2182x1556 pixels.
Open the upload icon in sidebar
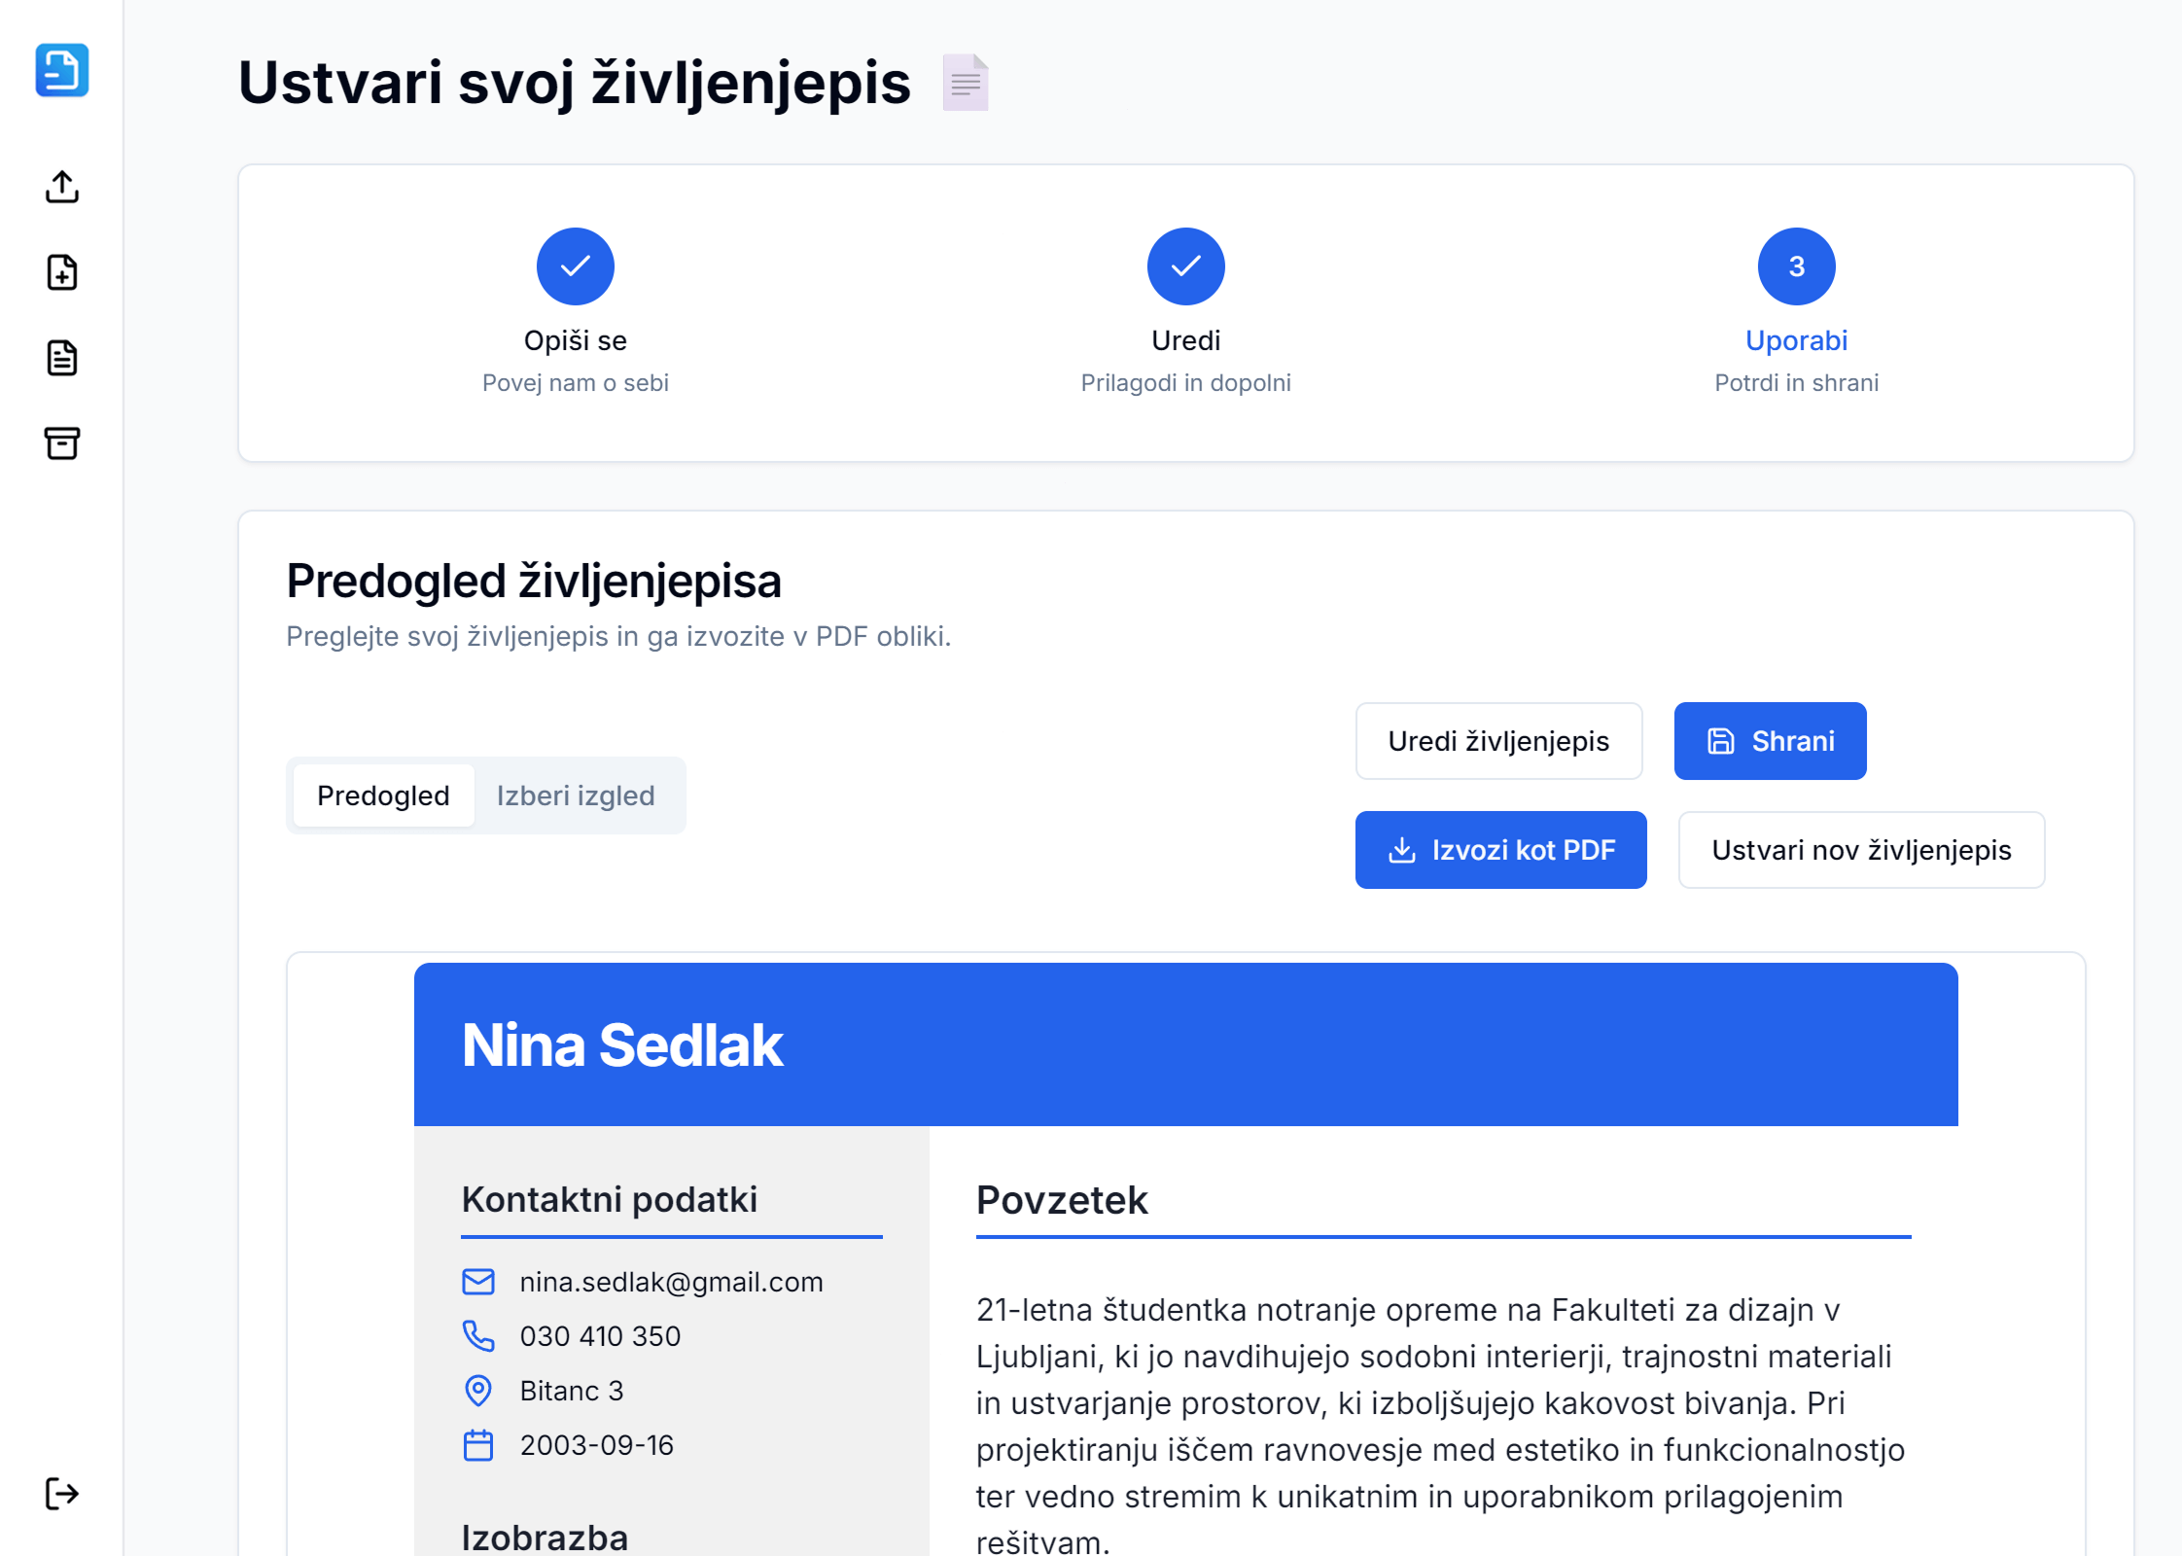pyautogui.click(x=62, y=187)
